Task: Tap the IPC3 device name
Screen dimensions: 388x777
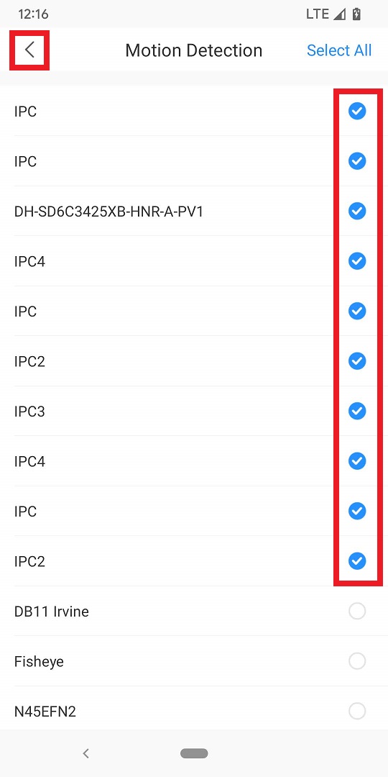Action: [x=29, y=412]
